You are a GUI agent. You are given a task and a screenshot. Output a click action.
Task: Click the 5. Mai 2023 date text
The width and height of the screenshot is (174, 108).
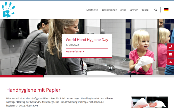coord(72,45)
